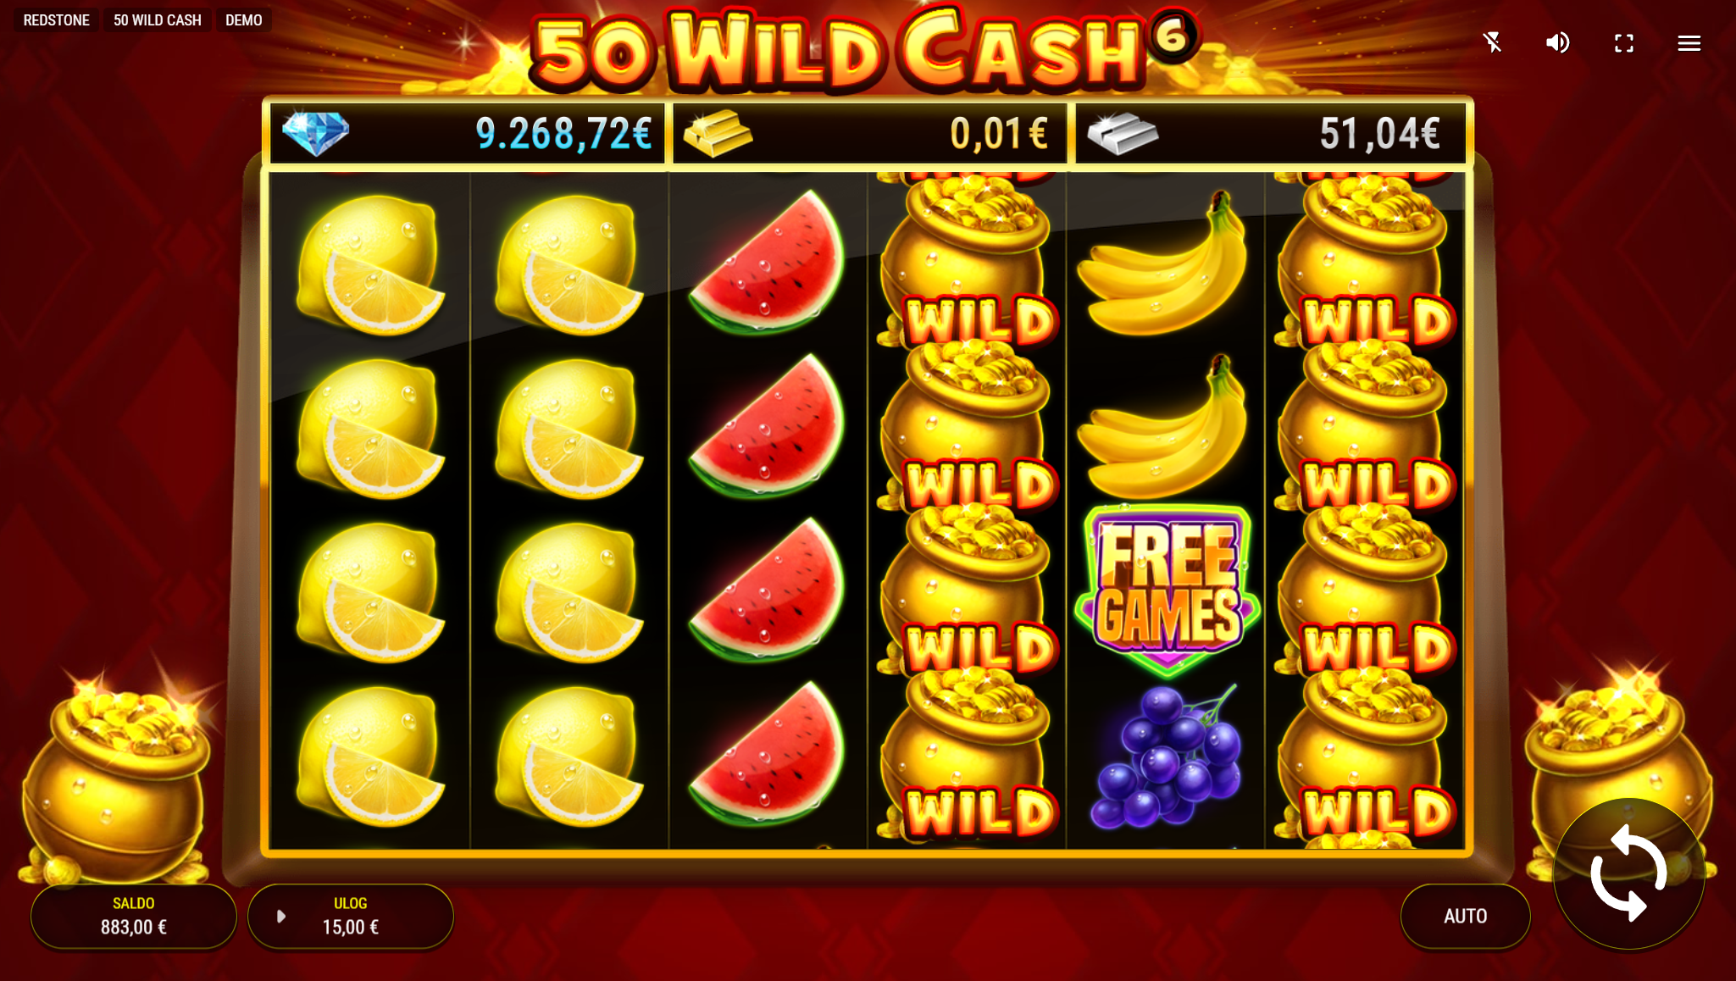The image size is (1736, 981).
Task: Toggle the turbo lightning bolt icon
Action: (x=1493, y=42)
